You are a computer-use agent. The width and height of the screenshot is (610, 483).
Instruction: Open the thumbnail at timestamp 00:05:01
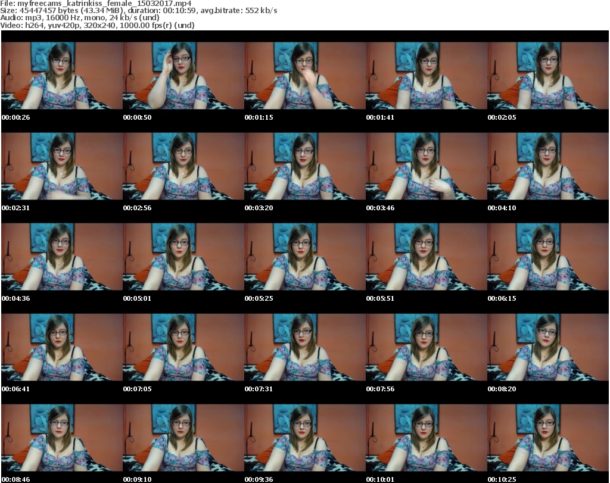point(183,257)
